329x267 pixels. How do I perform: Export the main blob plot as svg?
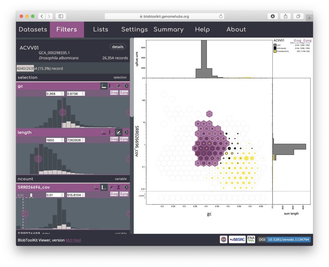tap(297, 40)
